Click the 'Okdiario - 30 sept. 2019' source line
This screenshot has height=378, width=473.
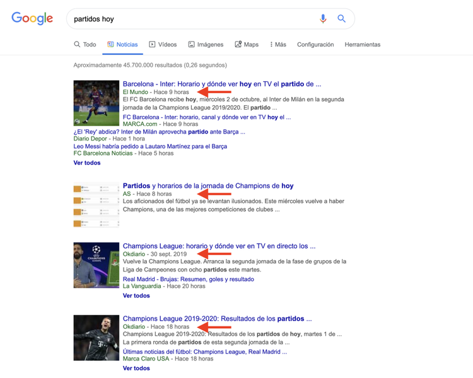click(155, 254)
